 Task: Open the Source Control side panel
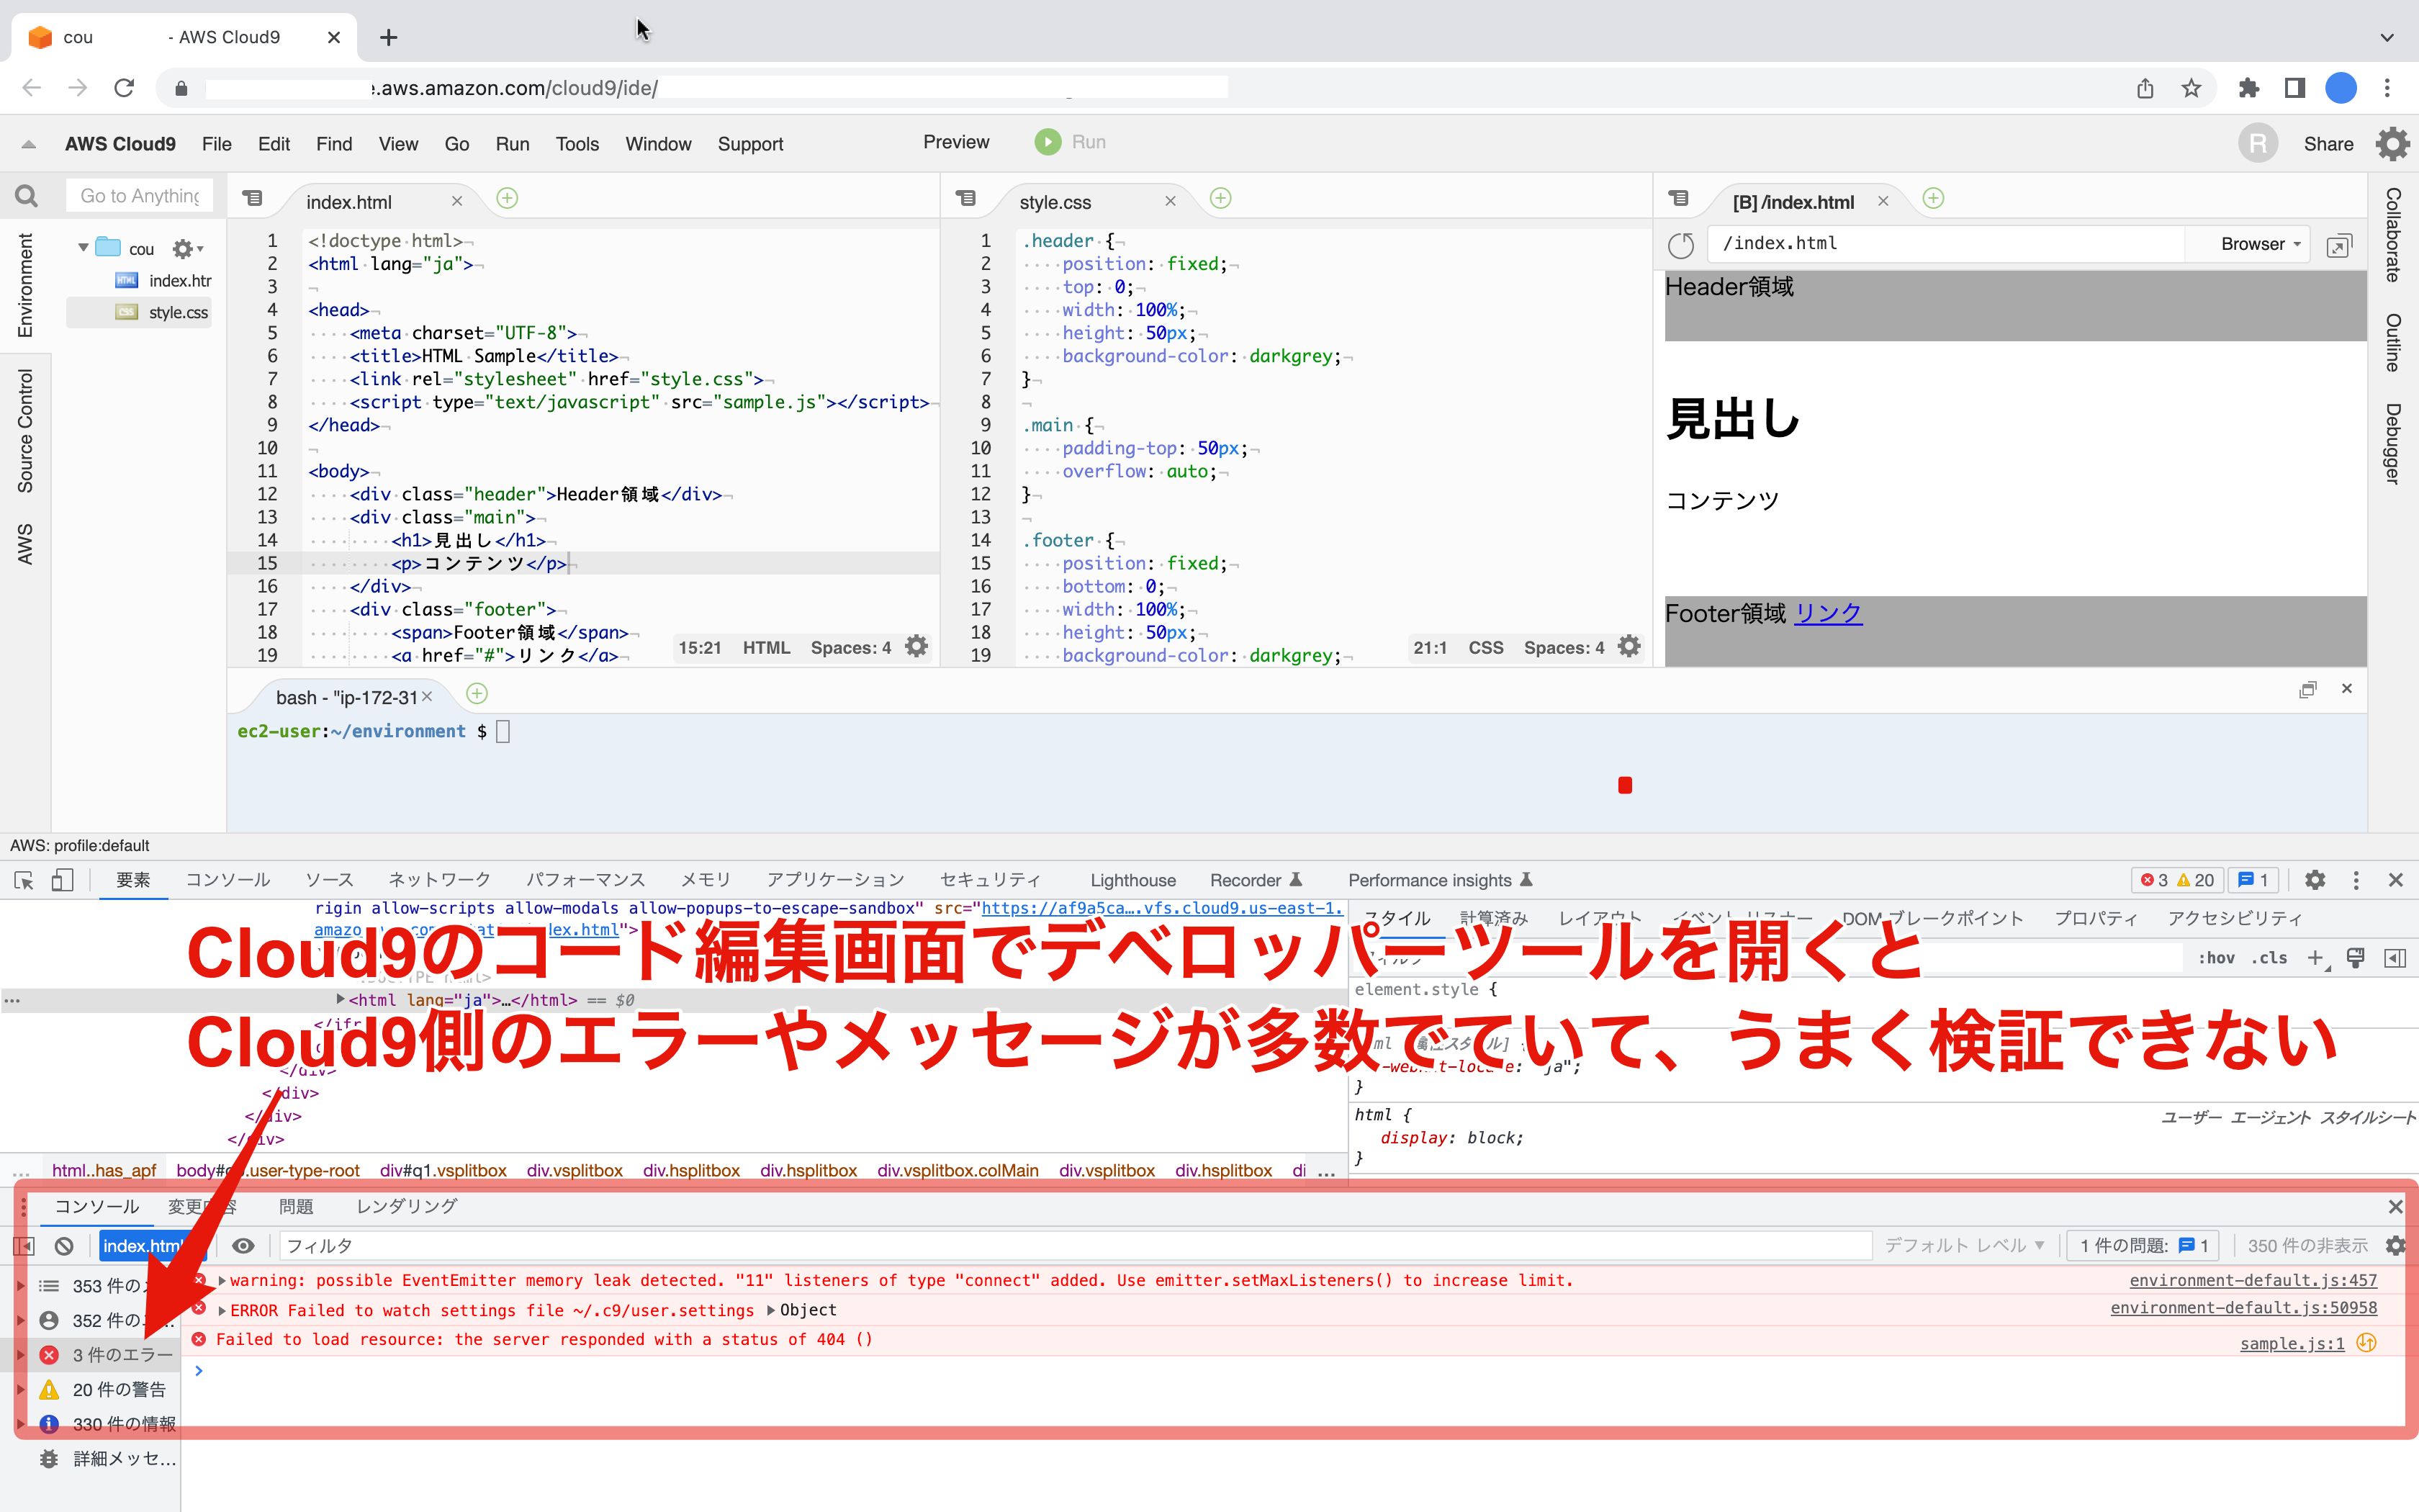pyautogui.click(x=25, y=431)
